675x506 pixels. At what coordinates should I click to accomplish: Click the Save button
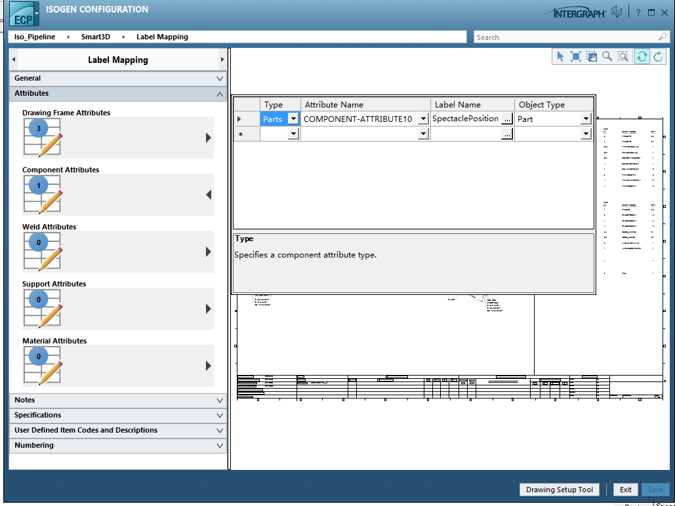[655, 490]
